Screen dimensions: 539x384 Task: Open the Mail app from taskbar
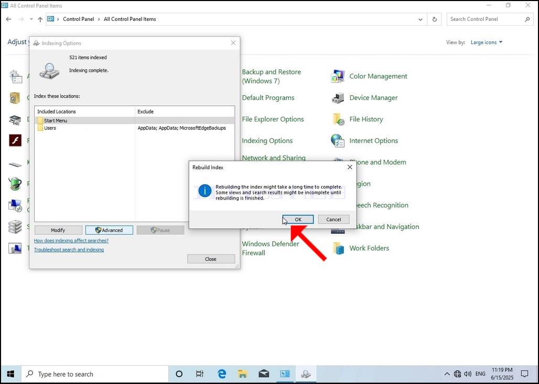(x=264, y=374)
